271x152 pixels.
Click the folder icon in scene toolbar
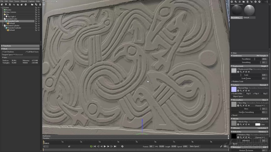(x=32, y=5)
